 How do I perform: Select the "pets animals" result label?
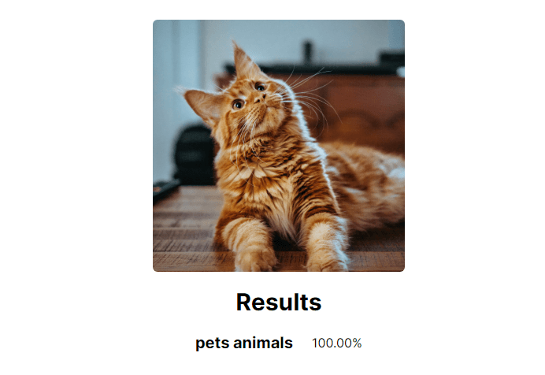pos(243,343)
